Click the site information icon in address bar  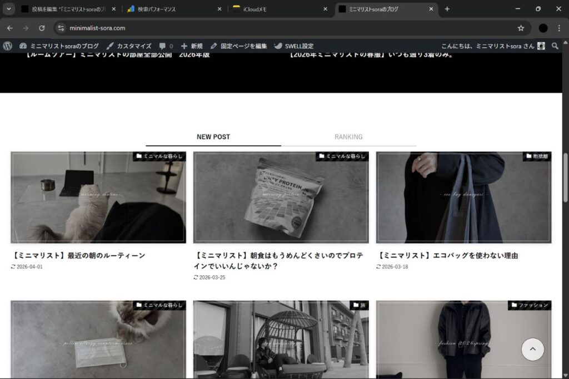tap(61, 28)
